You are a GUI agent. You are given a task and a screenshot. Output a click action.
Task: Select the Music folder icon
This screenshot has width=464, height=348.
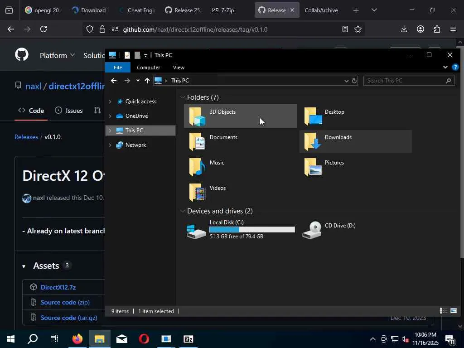coord(198,167)
